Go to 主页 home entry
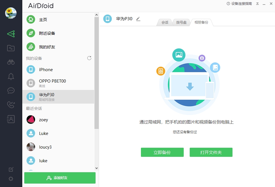This screenshot has width=275, height=187. point(58,19)
